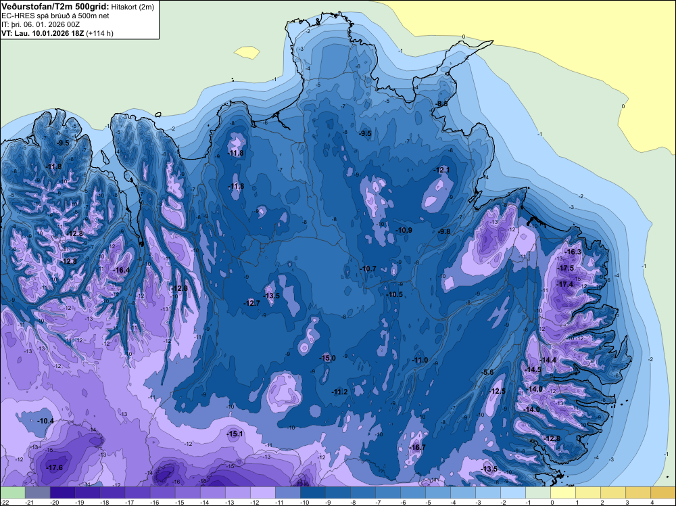Click the -15.1 temperature value
This screenshot has height=506, width=676.
click(x=235, y=434)
